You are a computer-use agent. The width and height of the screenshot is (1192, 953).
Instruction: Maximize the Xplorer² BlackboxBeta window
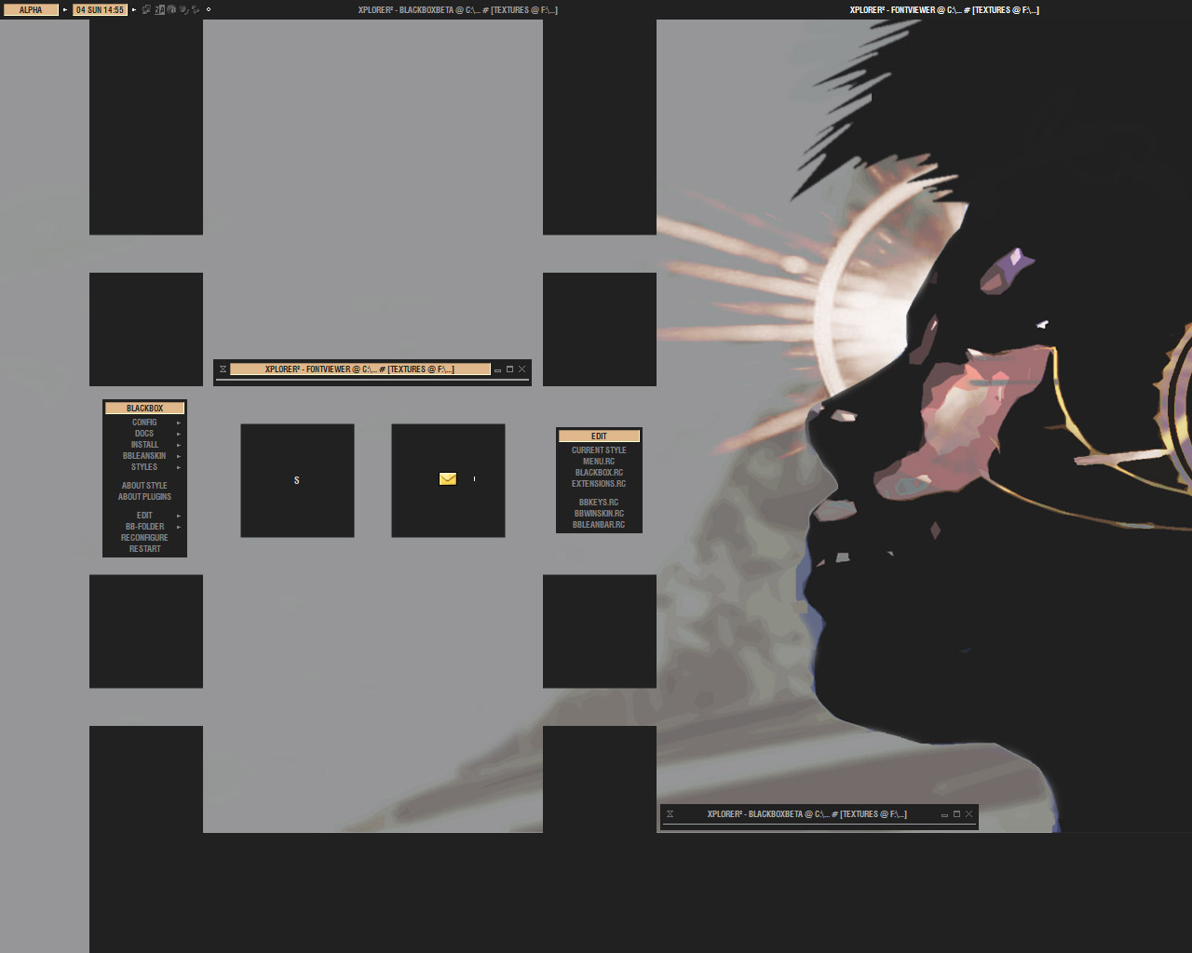956,814
